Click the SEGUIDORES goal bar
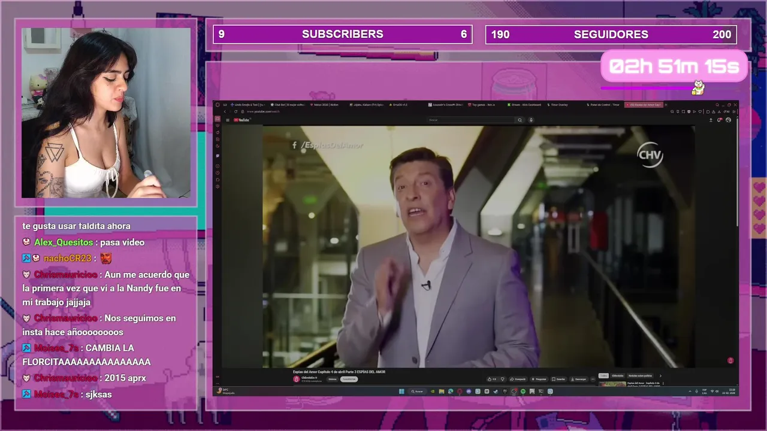This screenshot has width=767, height=431. pyautogui.click(x=611, y=34)
